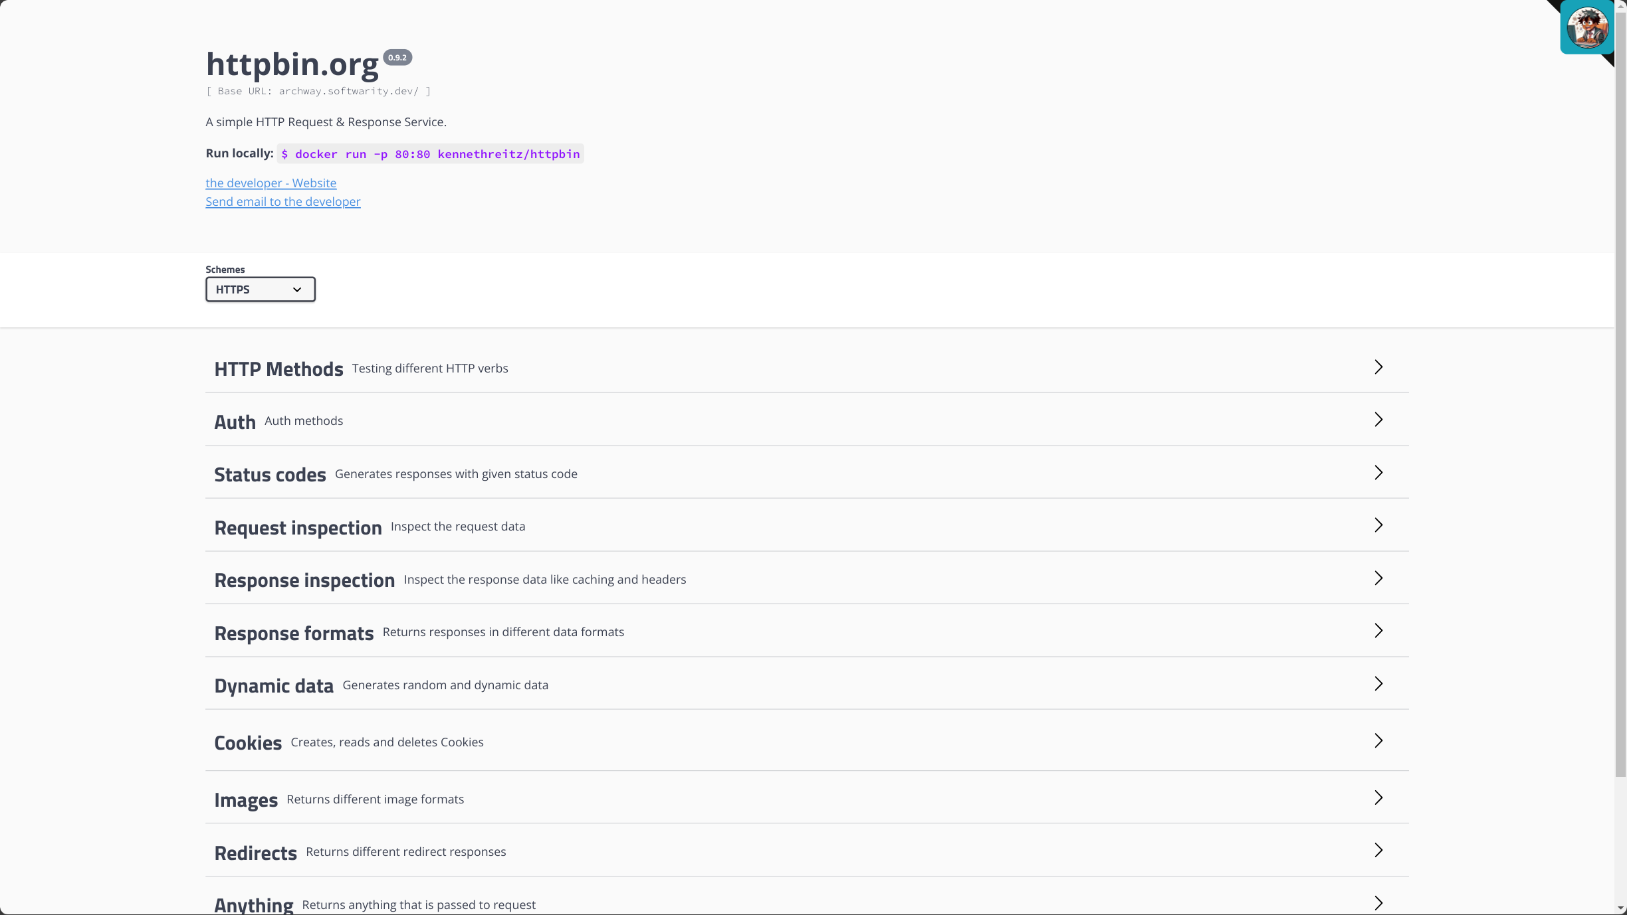Screen dimensions: 1627x915
Task: Click the Request inspection heading
Action: click(298, 528)
